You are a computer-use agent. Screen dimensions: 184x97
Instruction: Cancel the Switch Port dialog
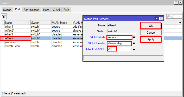[x=151, y=33]
